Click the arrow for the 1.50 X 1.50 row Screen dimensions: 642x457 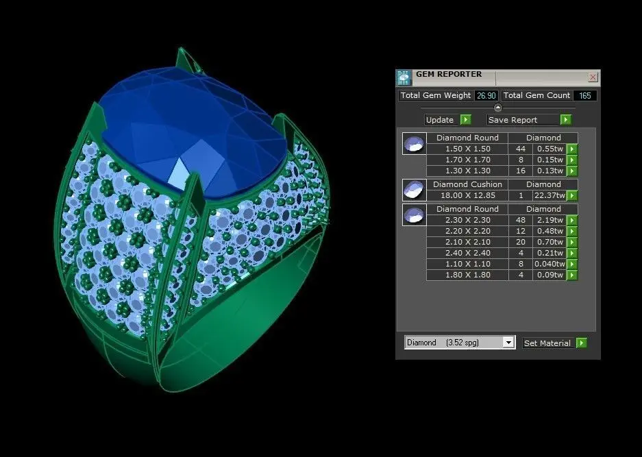pos(572,149)
